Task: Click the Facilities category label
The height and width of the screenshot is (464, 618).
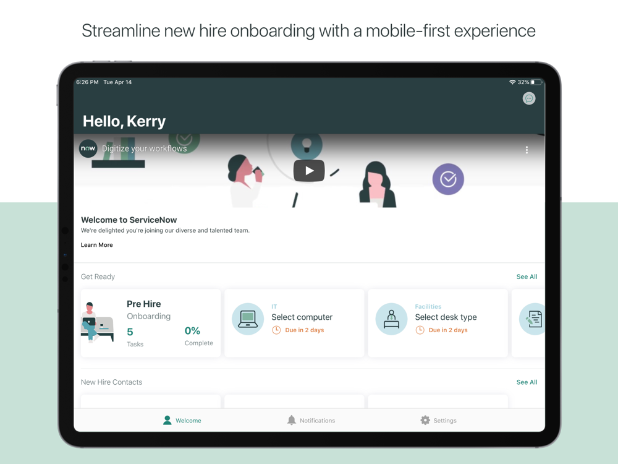Action: 428,307
